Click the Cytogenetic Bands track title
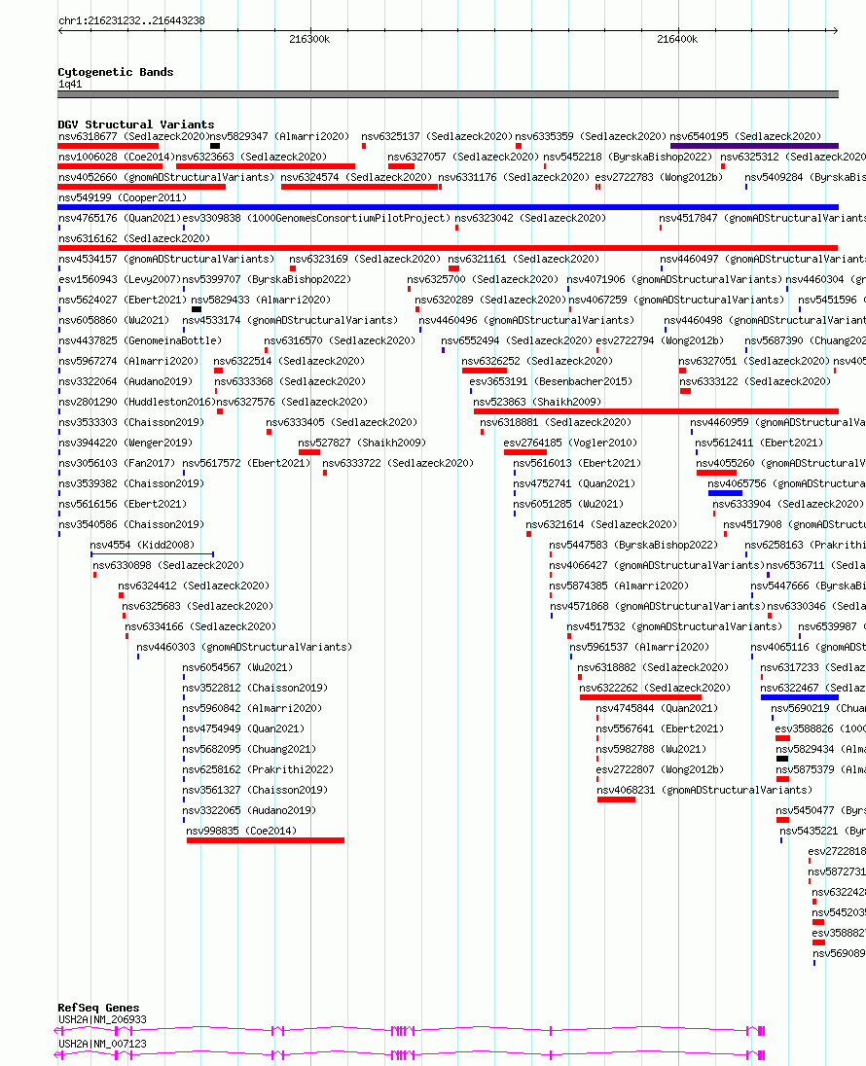 tap(116, 72)
